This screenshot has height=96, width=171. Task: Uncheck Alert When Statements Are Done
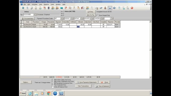pyautogui.click(x=53, y=81)
